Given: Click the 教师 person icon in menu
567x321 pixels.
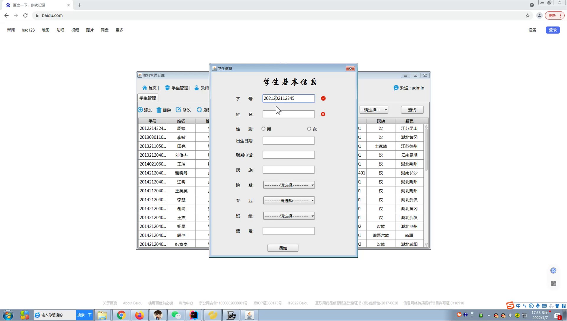Looking at the screenshot, I should 197,88.
